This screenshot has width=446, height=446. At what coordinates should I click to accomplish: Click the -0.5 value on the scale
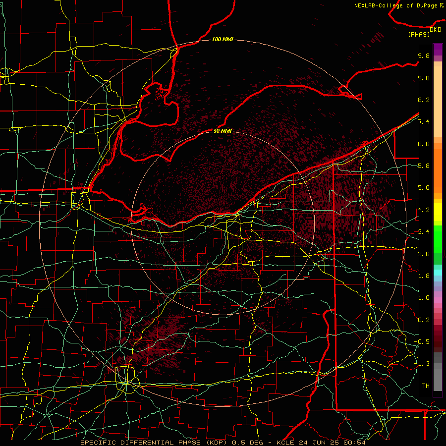coord(422,341)
